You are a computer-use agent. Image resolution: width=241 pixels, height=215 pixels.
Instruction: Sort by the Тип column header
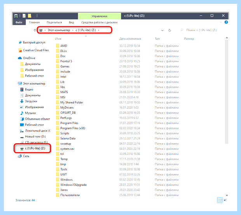pos(157,39)
